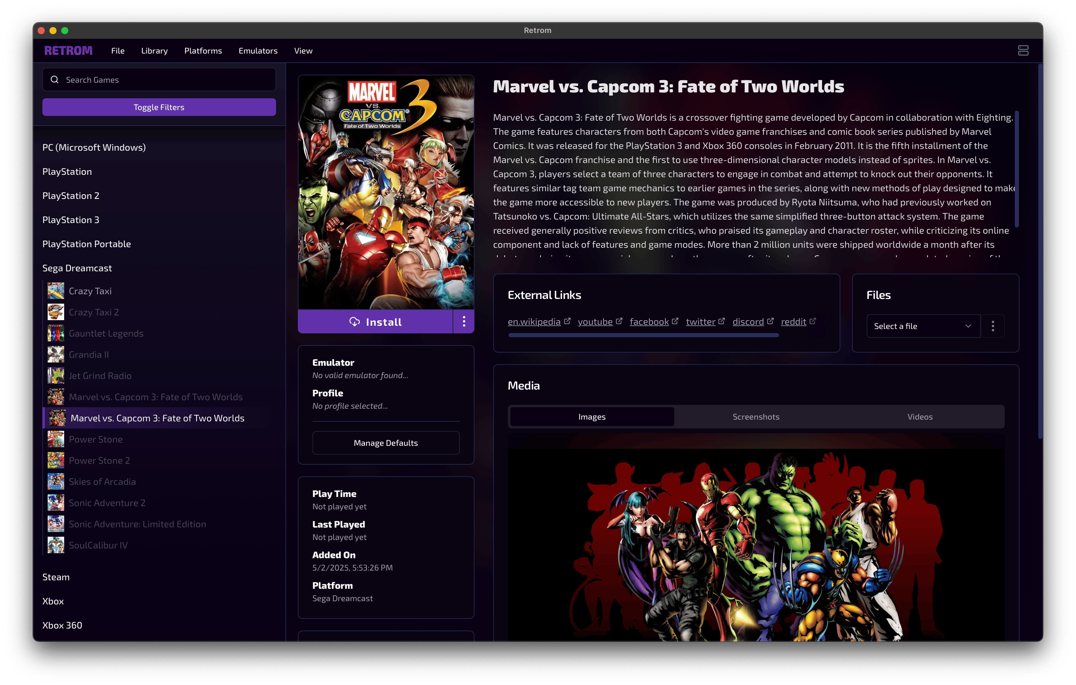
Task: Click the discord external link icon
Action: (770, 321)
